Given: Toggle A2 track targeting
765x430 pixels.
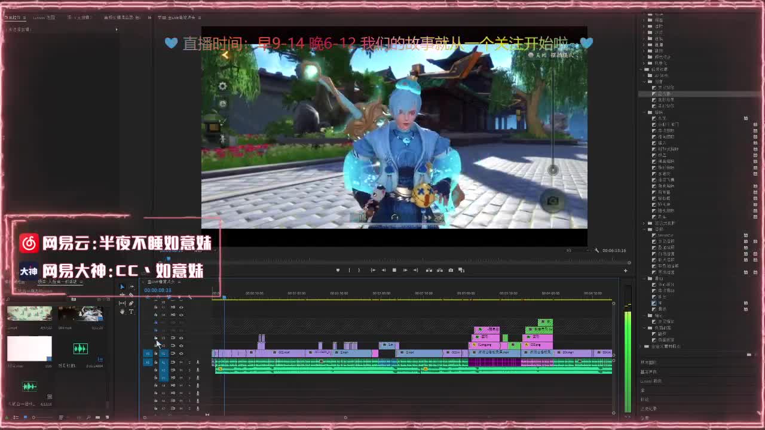Looking at the screenshot, I should pos(164,370).
